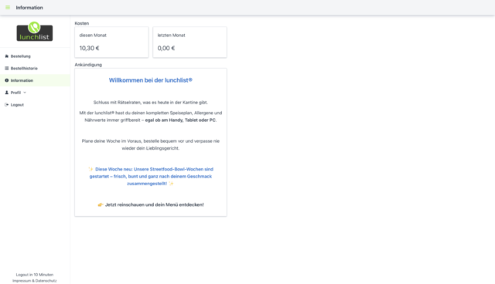Image resolution: width=495 pixels, height=284 pixels.
Task: Open the Profil menu entry
Action: tap(35, 93)
